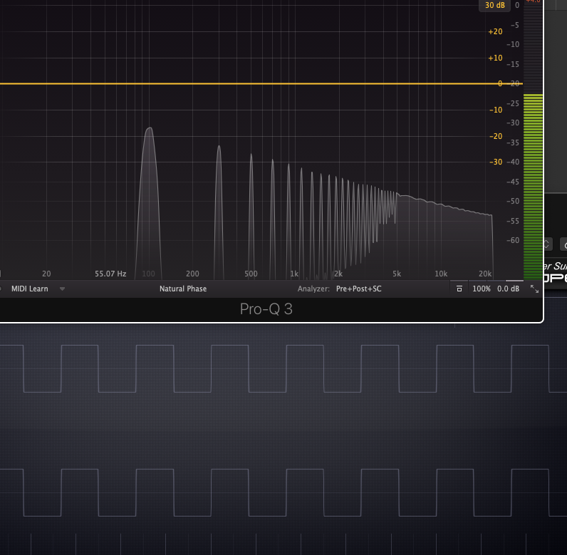Click the grey -60 meter scale label
Screen dimensions: 567x555
[x=513, y=240]
